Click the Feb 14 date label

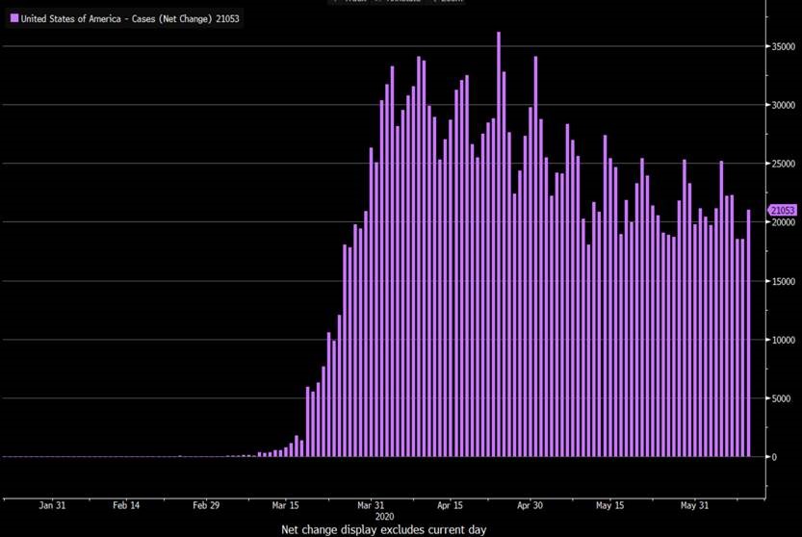[127, 504]
